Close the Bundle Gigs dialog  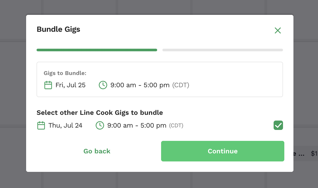pos(278,30)
